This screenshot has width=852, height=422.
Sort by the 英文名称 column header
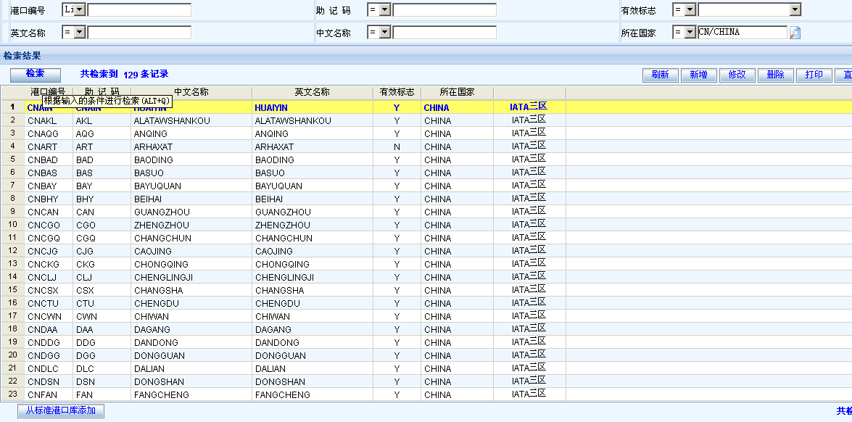coord(312,92)
